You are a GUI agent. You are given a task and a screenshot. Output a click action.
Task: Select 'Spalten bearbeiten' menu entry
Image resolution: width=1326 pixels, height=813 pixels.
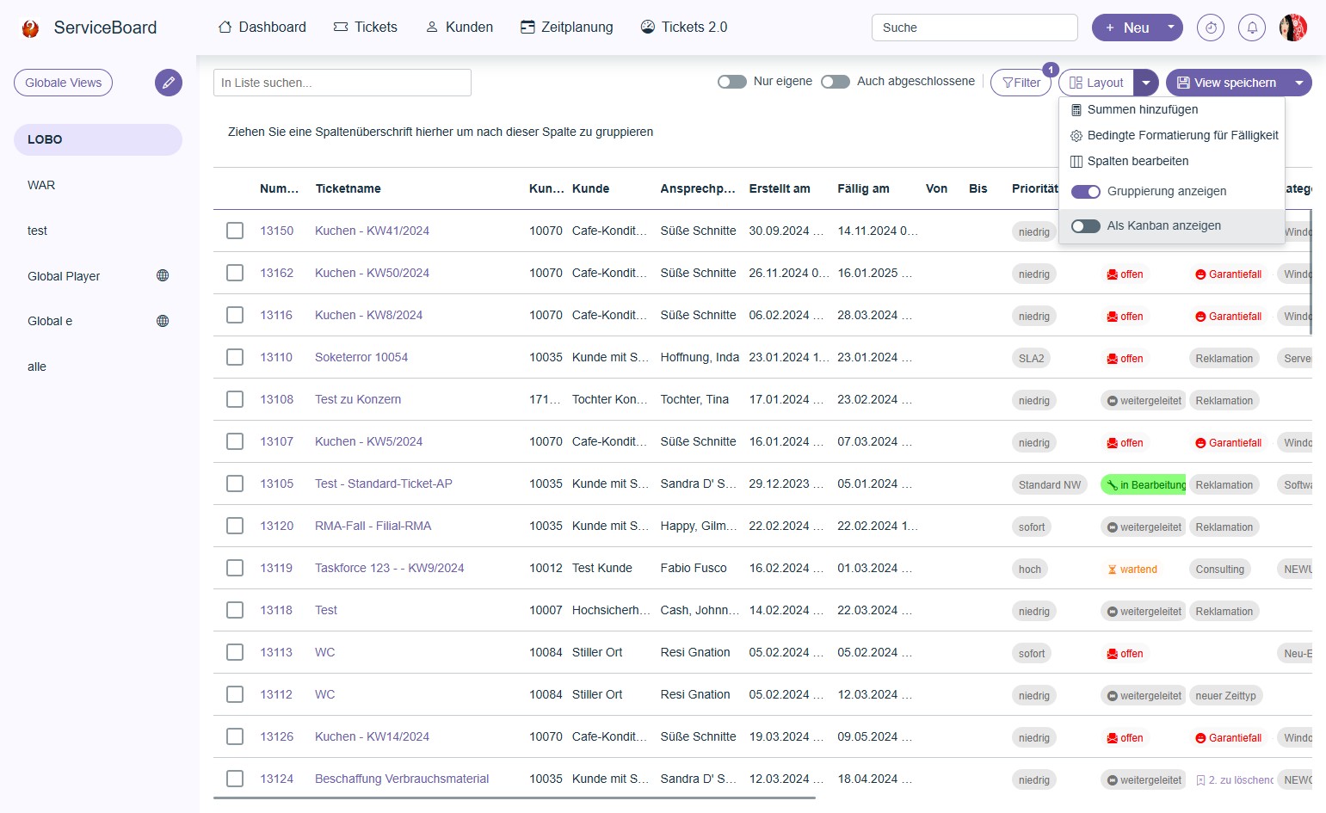(1137, 162)
